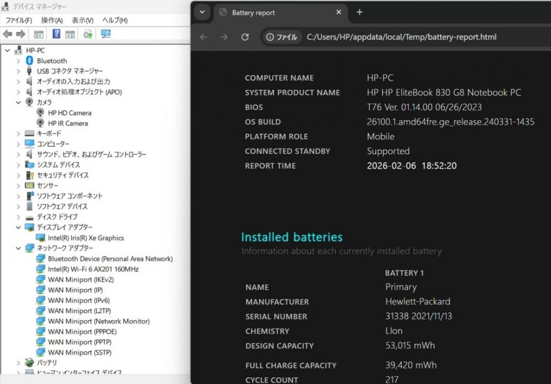Reload the battery report page
551x384 pixels.
[245, 37]
